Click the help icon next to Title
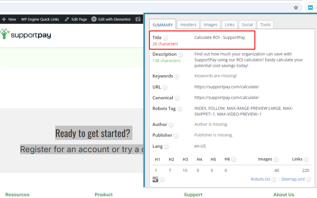The image size is (317, 198). pos(165,38)
